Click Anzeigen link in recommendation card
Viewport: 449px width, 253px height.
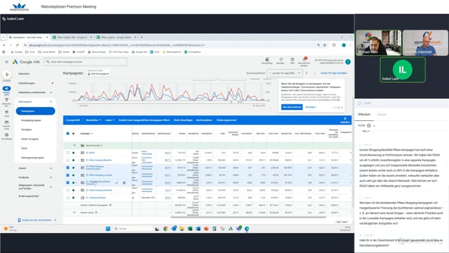click(310, 107)
